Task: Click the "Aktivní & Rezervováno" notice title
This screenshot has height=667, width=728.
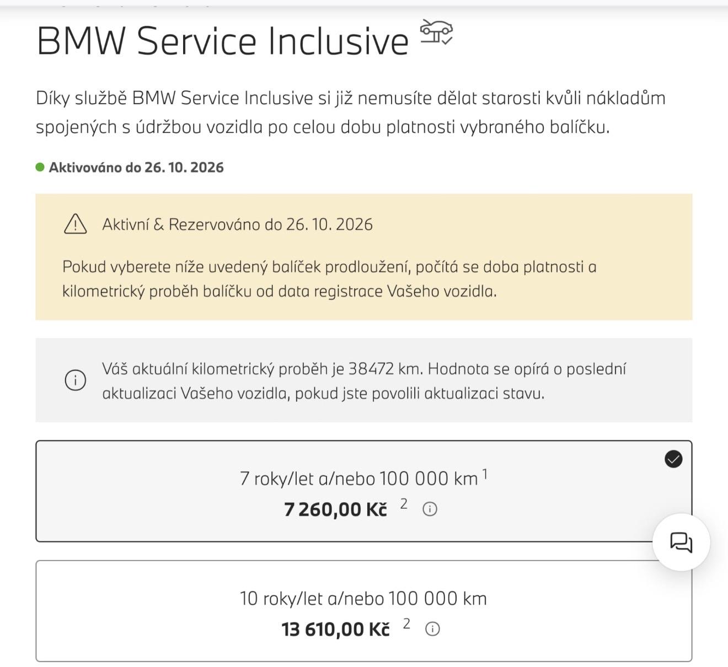Action: (x=237, y=224)
